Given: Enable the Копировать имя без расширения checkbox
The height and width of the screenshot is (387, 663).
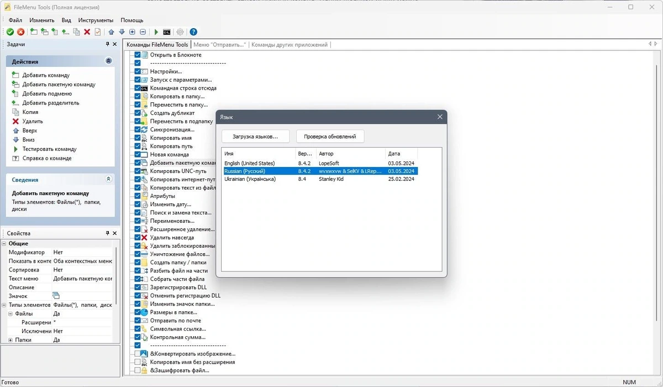Looking at the screenshot, I should click(x=138, y=362).
